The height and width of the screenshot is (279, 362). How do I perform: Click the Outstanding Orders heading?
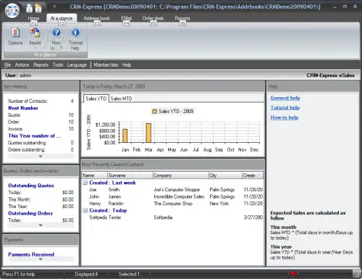30,213
